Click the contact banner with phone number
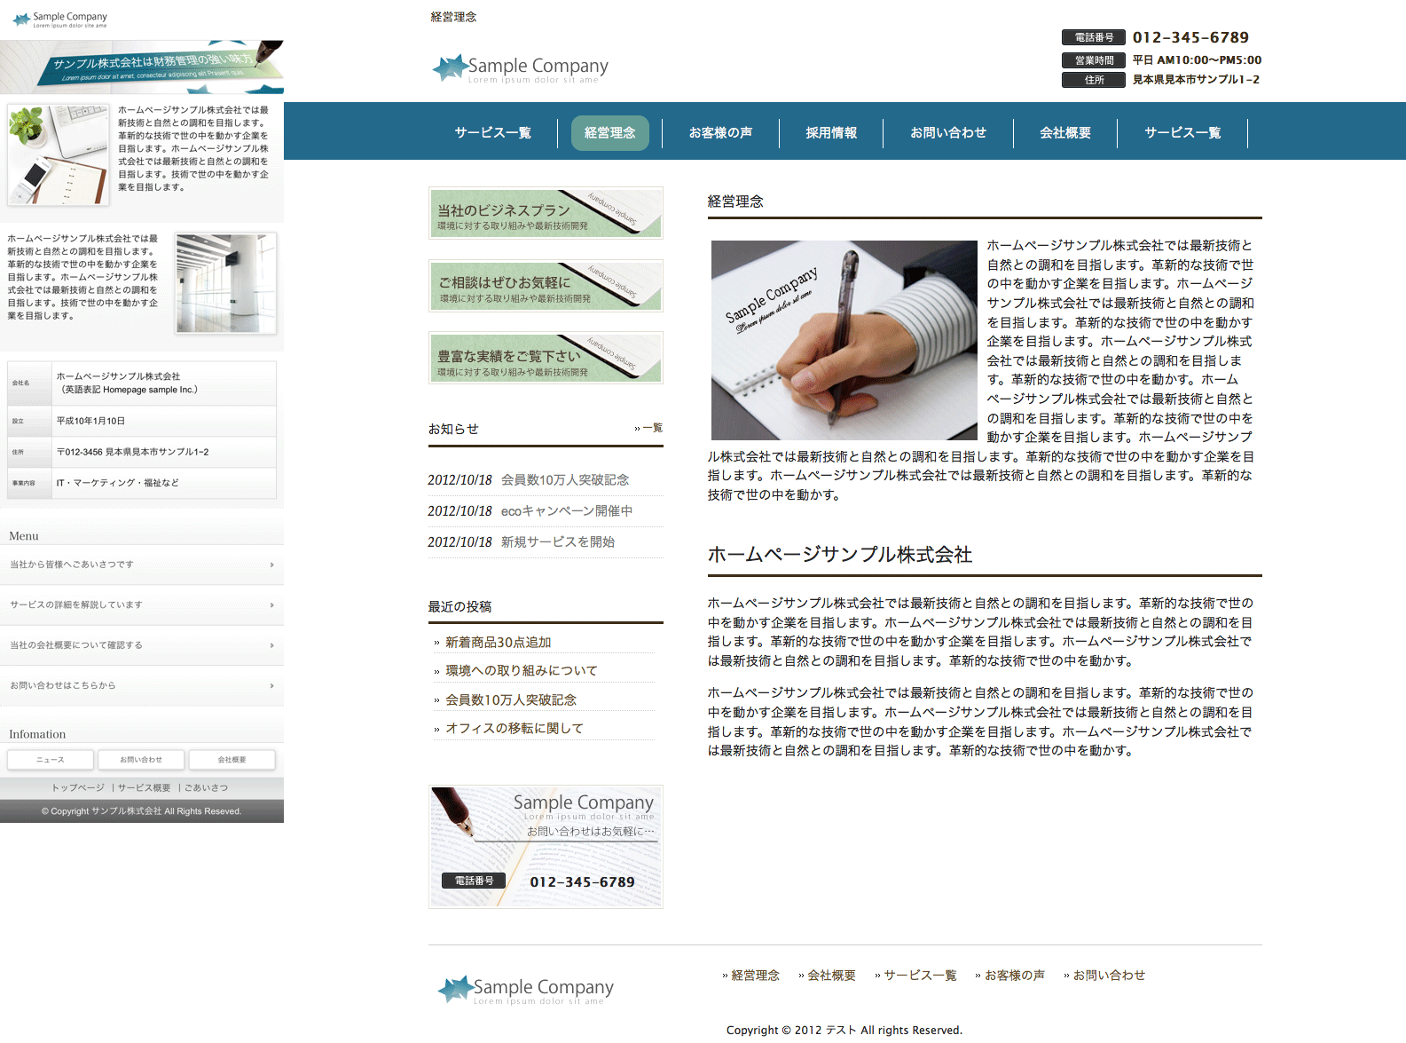 [545, 846]
